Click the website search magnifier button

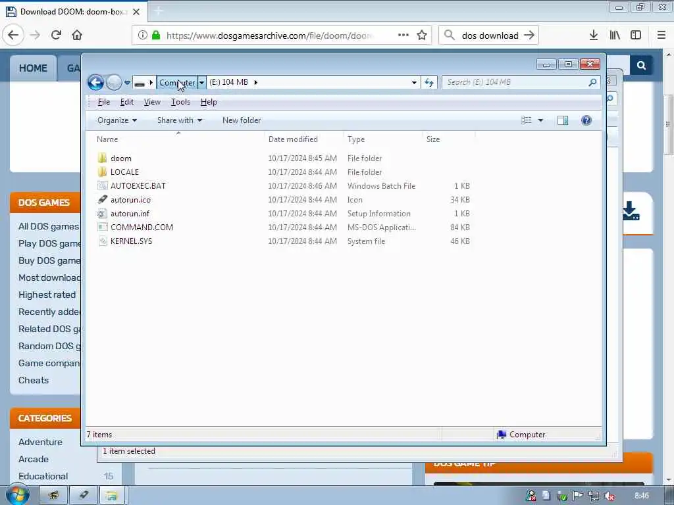click(x=641, y=65)
